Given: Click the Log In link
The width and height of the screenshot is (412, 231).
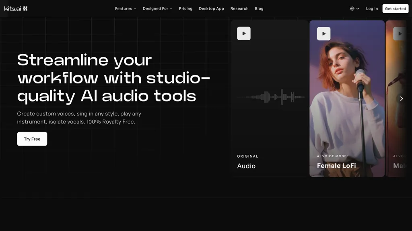Looking at the screenshot, I should click(x=372, y=8).
